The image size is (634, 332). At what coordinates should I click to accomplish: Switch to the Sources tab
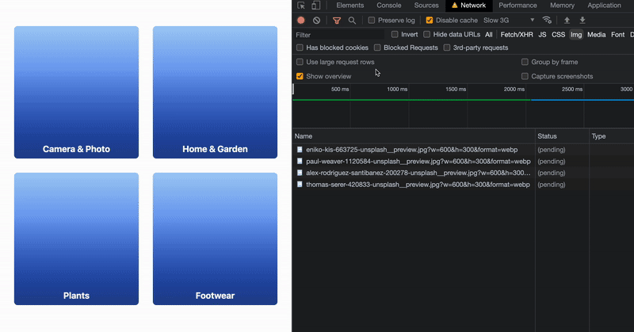click(x=426, y=6)
